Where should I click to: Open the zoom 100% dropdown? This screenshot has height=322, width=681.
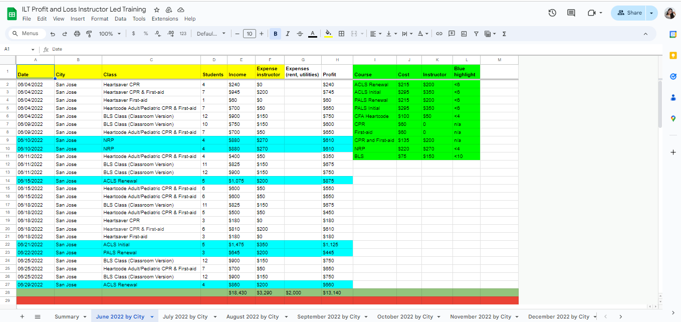pyautogui.click(x=110, y=34)
